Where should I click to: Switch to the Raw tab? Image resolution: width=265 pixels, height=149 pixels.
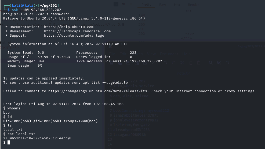pos(163,5)
